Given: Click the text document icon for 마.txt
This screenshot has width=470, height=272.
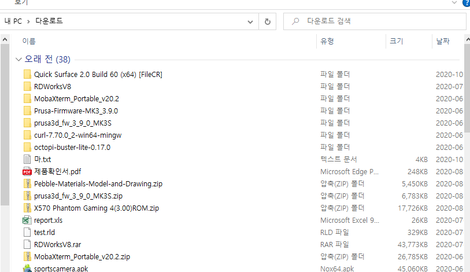Looking at the screenshot, I should pos(27,159).
